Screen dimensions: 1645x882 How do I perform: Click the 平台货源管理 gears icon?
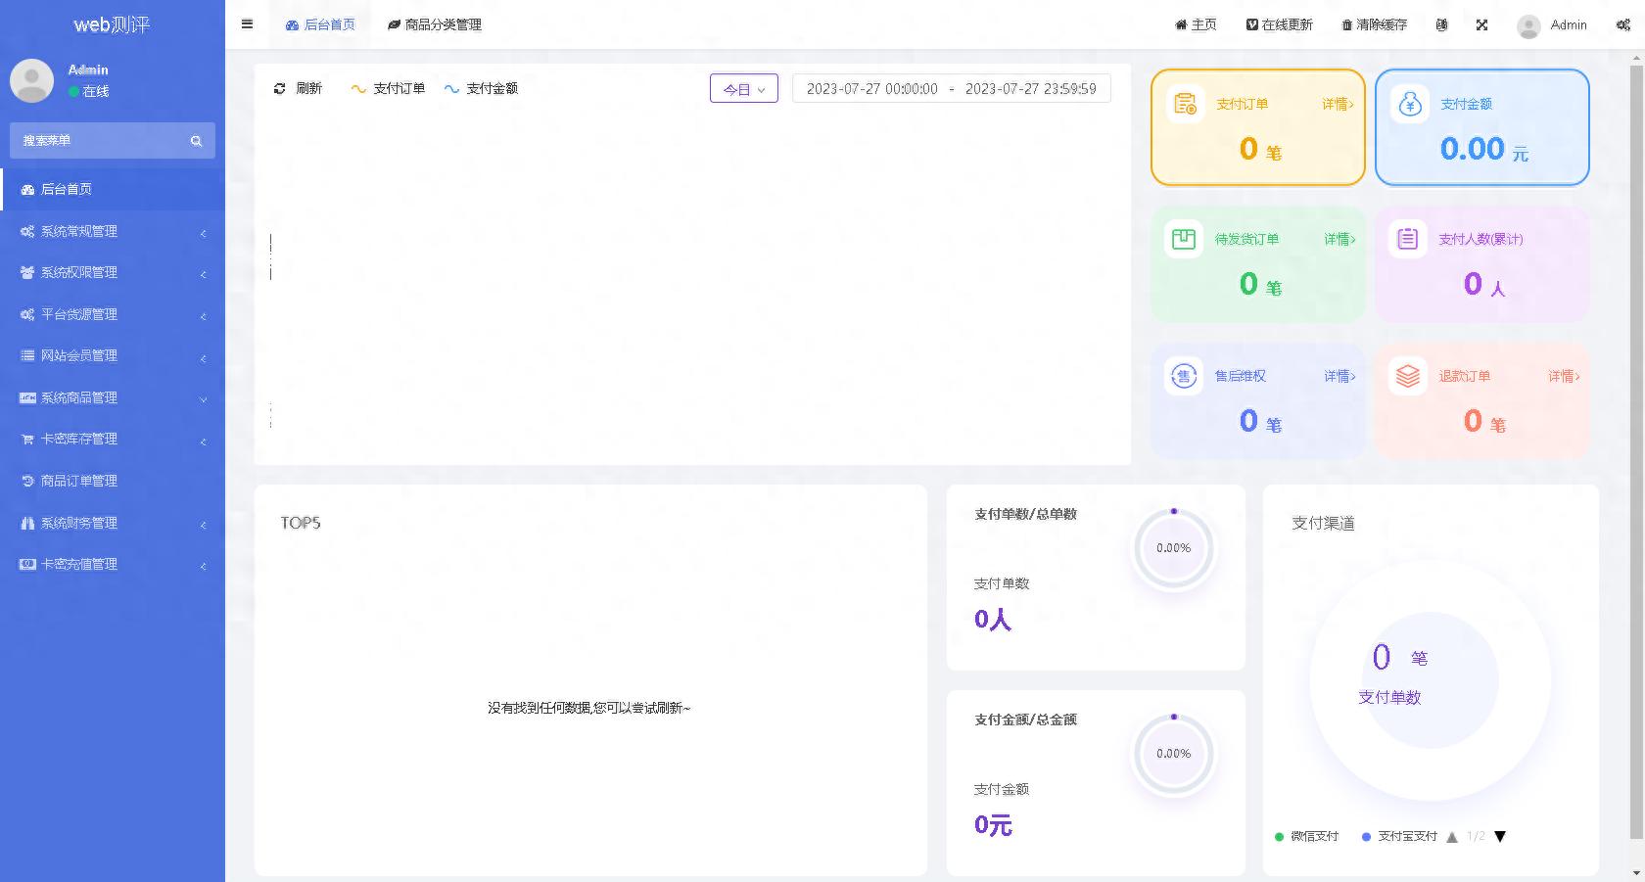click(x=27, y=314)
